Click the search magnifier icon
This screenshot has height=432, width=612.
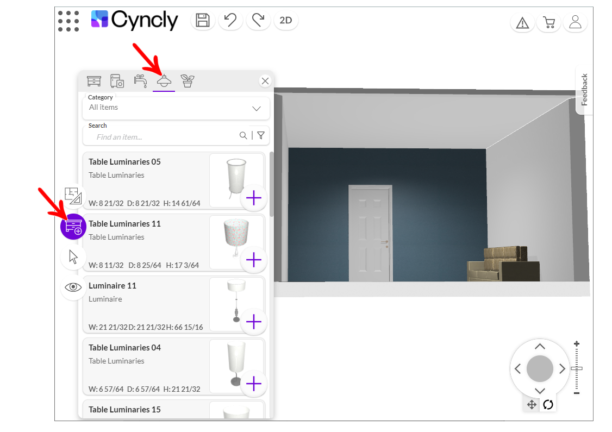(243, 135)
